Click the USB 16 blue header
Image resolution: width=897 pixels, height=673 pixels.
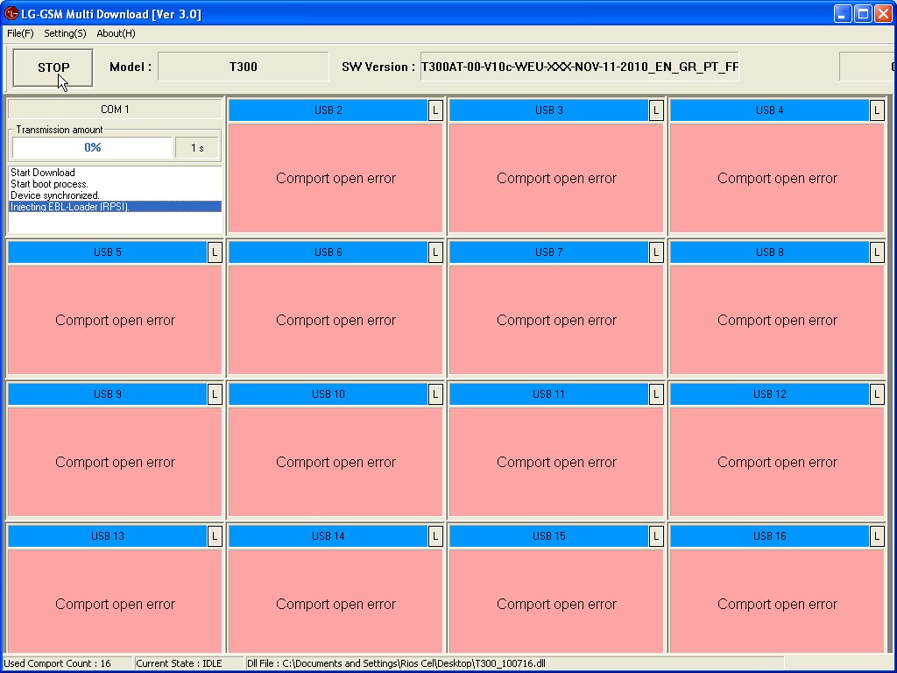pyautogui.click(x=769, y=536)
